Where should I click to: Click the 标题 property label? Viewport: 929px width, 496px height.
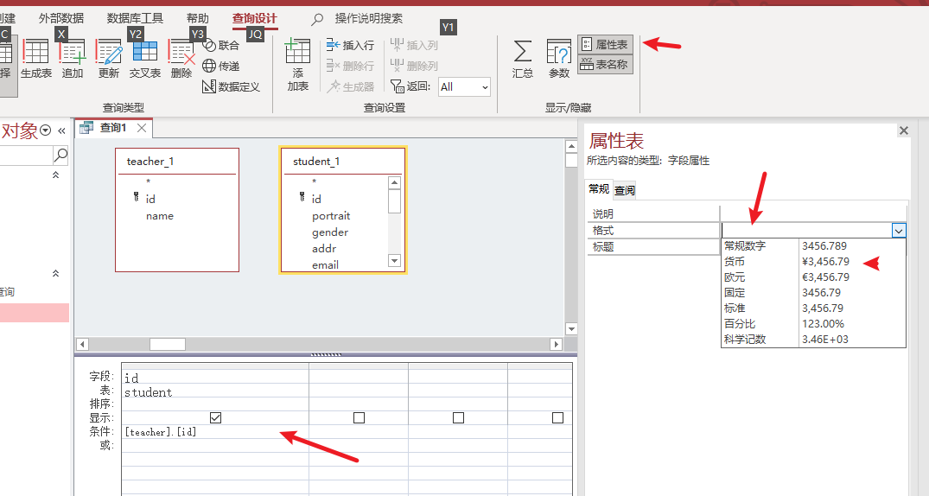603,247
